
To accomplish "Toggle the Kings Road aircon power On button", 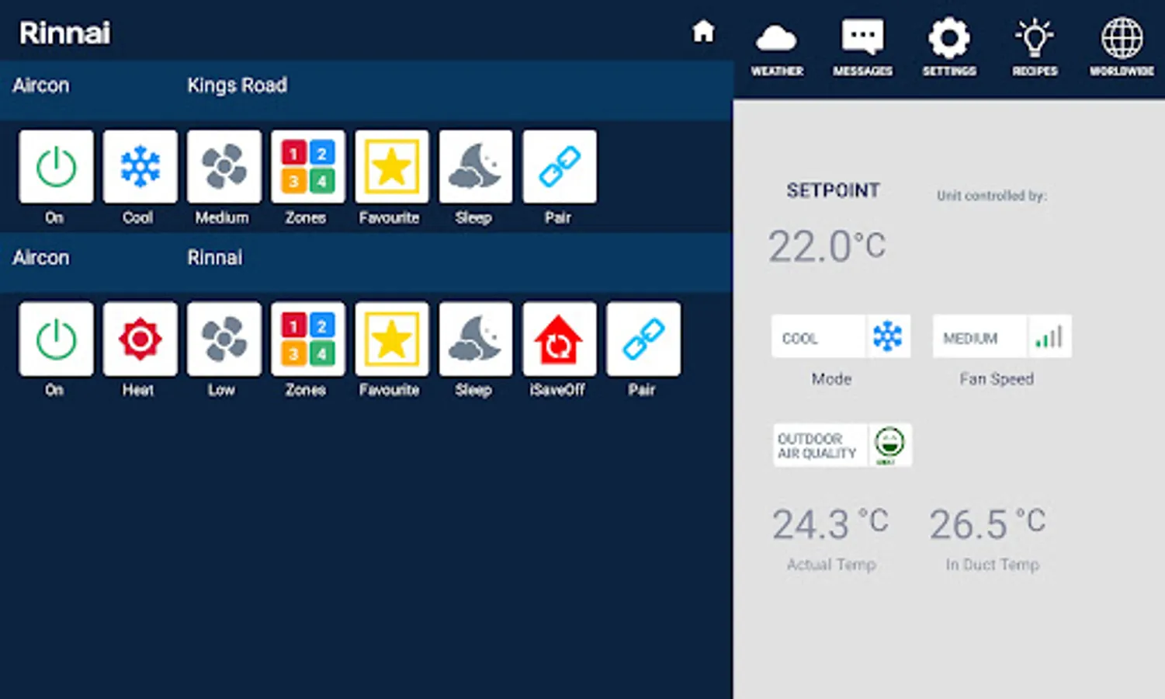I will pyautogui.click(x=57, y=167).
